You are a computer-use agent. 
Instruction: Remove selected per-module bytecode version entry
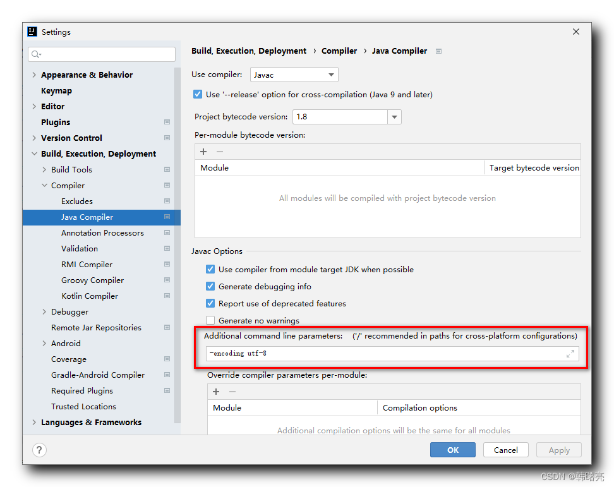[220, 152]
